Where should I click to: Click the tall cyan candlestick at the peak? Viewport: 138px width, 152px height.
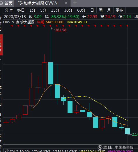point(51,73)
